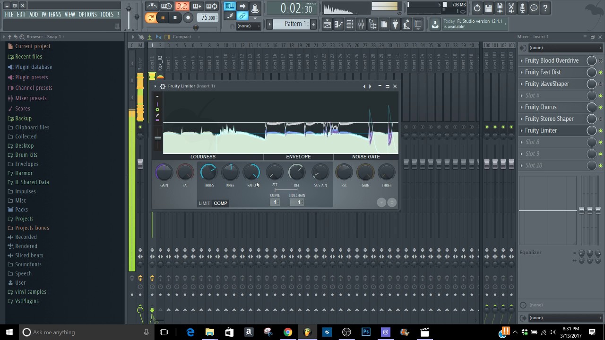Open audio editor scissors icon
This screenshot has width=605, height=340.
point(511,8)
